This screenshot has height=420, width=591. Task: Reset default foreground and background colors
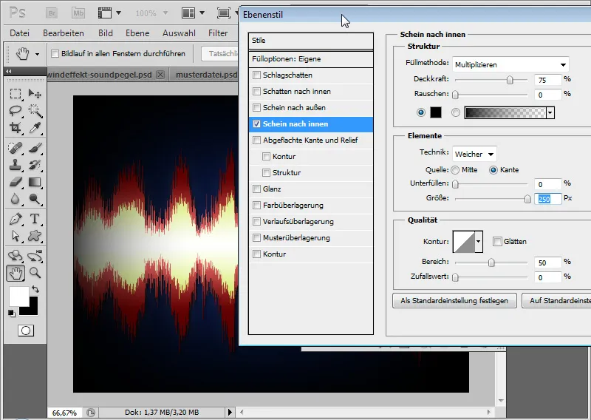(12, 314)
